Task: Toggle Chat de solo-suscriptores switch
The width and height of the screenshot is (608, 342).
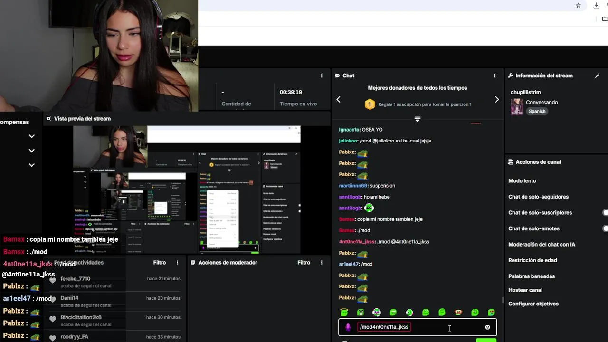Action: 605,213
